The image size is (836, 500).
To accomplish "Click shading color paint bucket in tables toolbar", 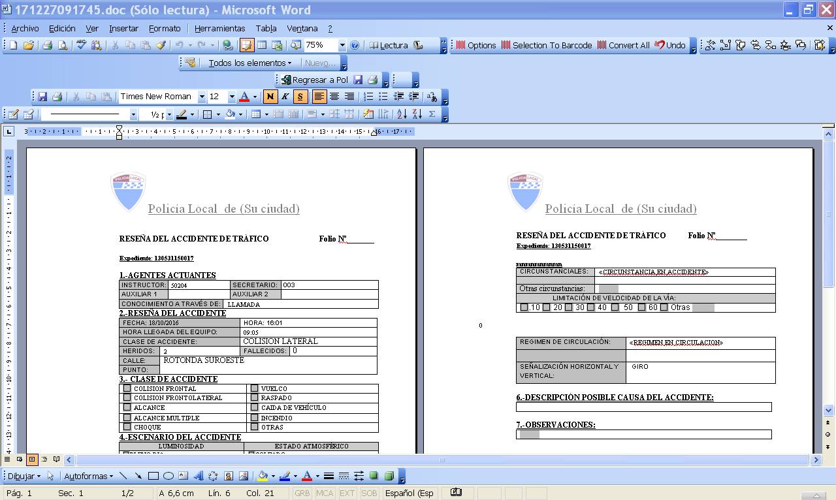I will [229, 114].
